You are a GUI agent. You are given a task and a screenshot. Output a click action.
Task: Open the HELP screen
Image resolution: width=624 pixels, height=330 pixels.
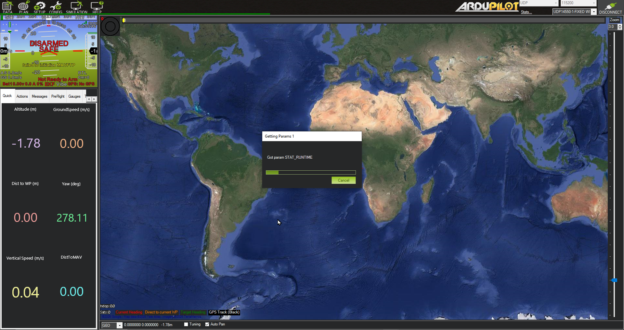click(97, 7)
